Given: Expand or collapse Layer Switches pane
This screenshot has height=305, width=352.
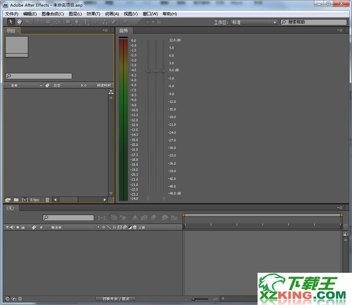Looking at the screenshot, I should pyautogui.click(x=7, y=299).
